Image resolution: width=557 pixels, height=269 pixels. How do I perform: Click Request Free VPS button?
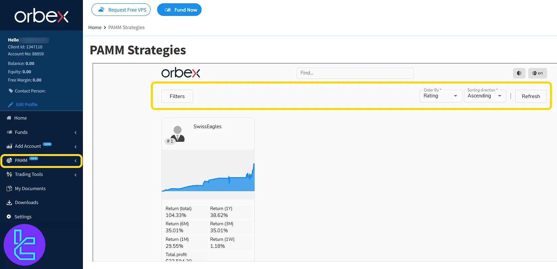121,10
